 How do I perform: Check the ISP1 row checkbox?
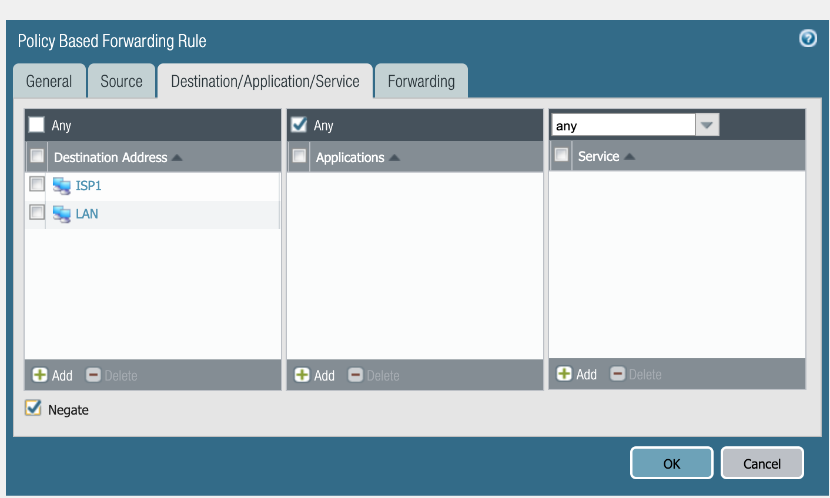click(x=37, y=184)
